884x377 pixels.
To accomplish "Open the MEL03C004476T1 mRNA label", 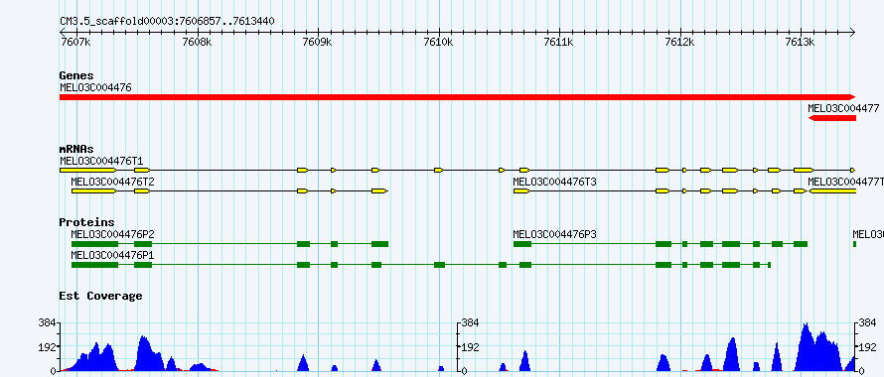I will pyautogui.click(x=101, y=161).
